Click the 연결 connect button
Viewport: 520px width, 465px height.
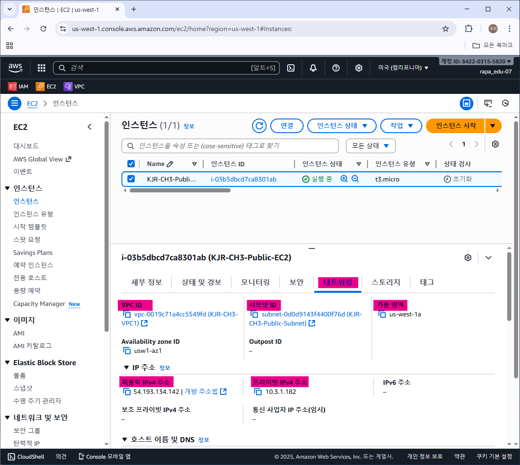287,126
